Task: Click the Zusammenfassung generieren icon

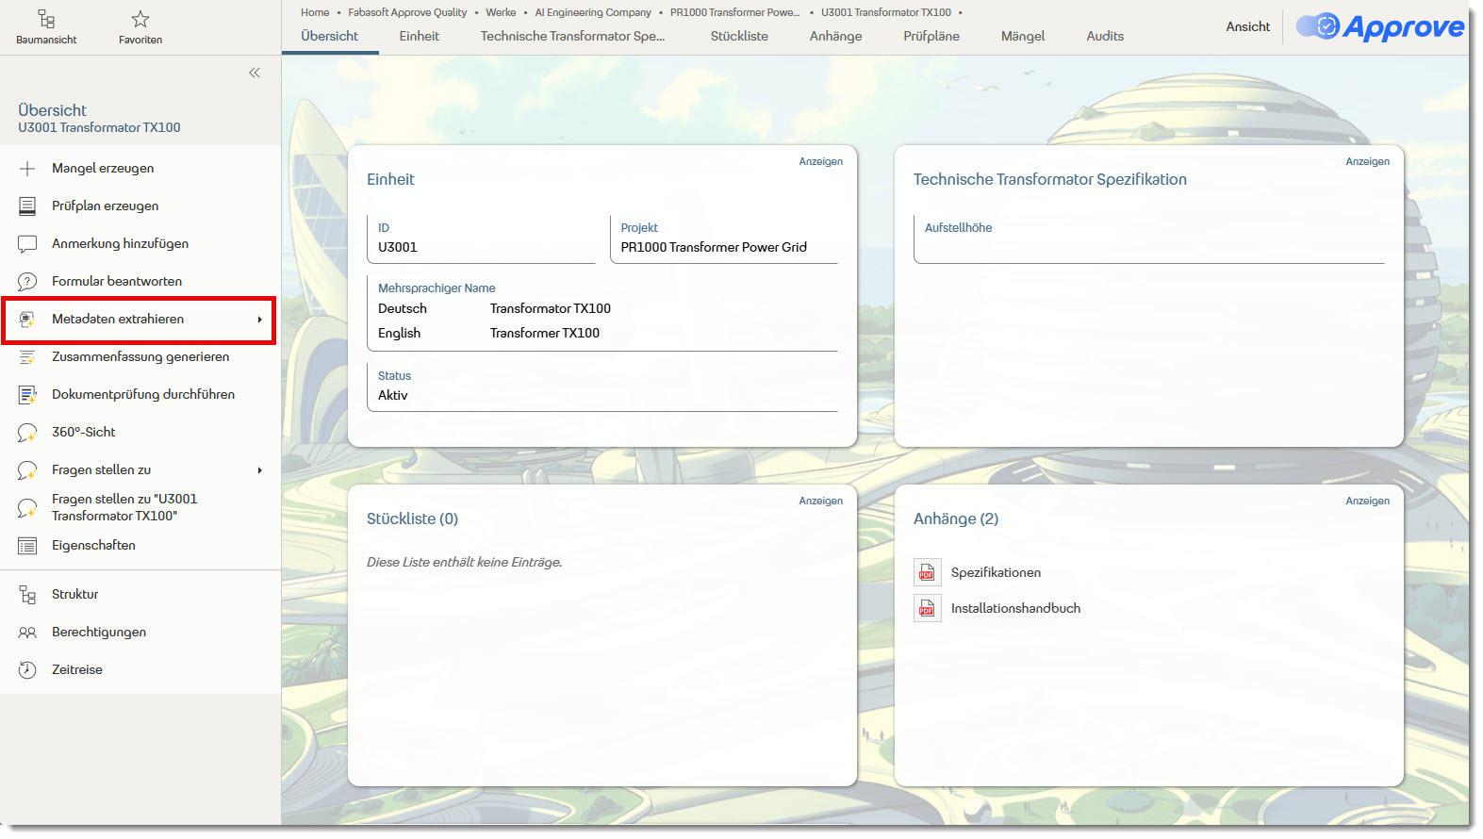Action: 27,357
